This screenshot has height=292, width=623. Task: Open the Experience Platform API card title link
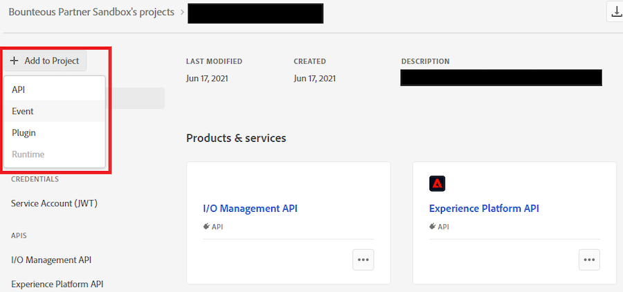pos(484,208)
